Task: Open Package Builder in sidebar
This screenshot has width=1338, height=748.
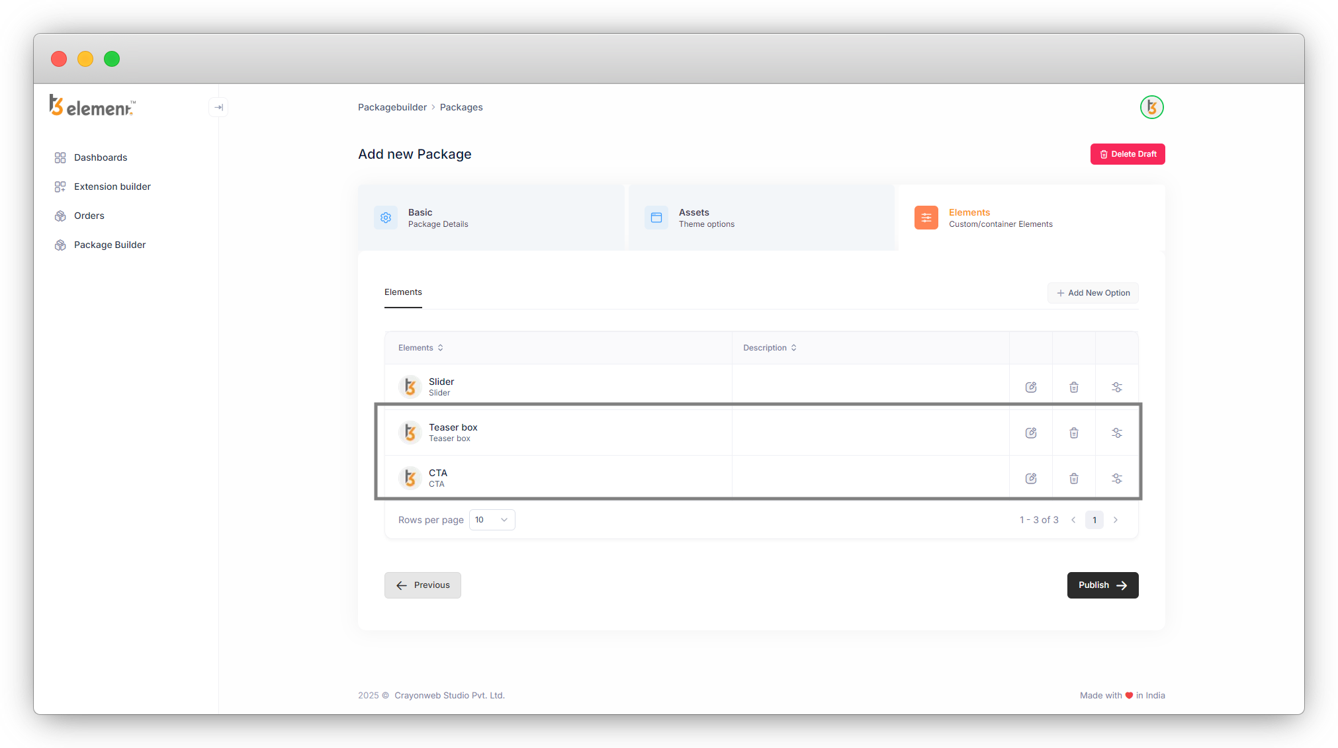Action: pos(109,245)
